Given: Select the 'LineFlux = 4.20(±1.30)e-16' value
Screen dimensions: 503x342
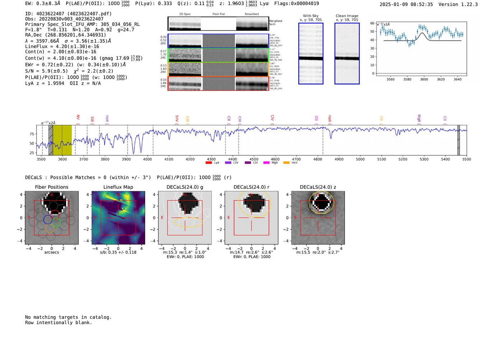Looking at the screenshot, I should 62,46.
